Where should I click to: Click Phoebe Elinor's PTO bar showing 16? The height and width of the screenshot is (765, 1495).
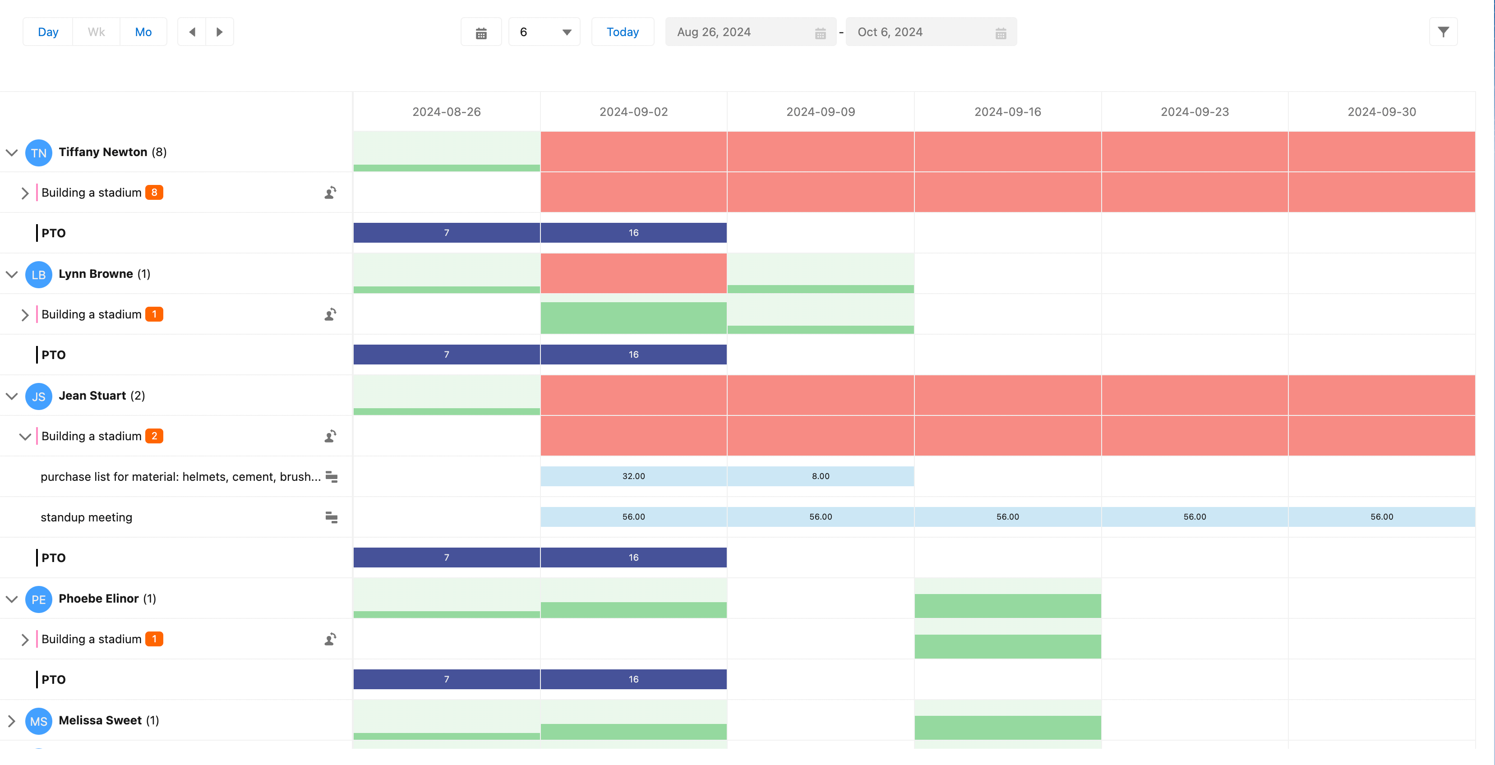634,680
